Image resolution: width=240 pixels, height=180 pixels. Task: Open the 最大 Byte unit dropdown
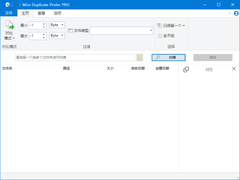tap(57, 35)
